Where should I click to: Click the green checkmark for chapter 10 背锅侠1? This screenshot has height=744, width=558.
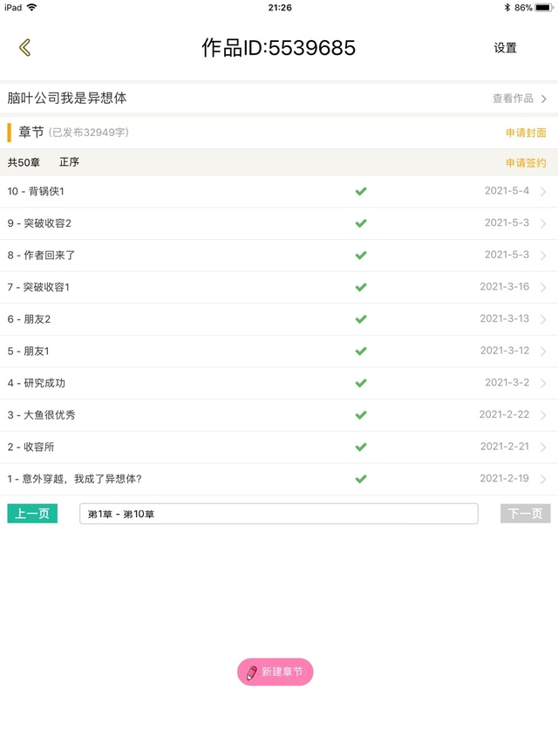pos(361,191)
